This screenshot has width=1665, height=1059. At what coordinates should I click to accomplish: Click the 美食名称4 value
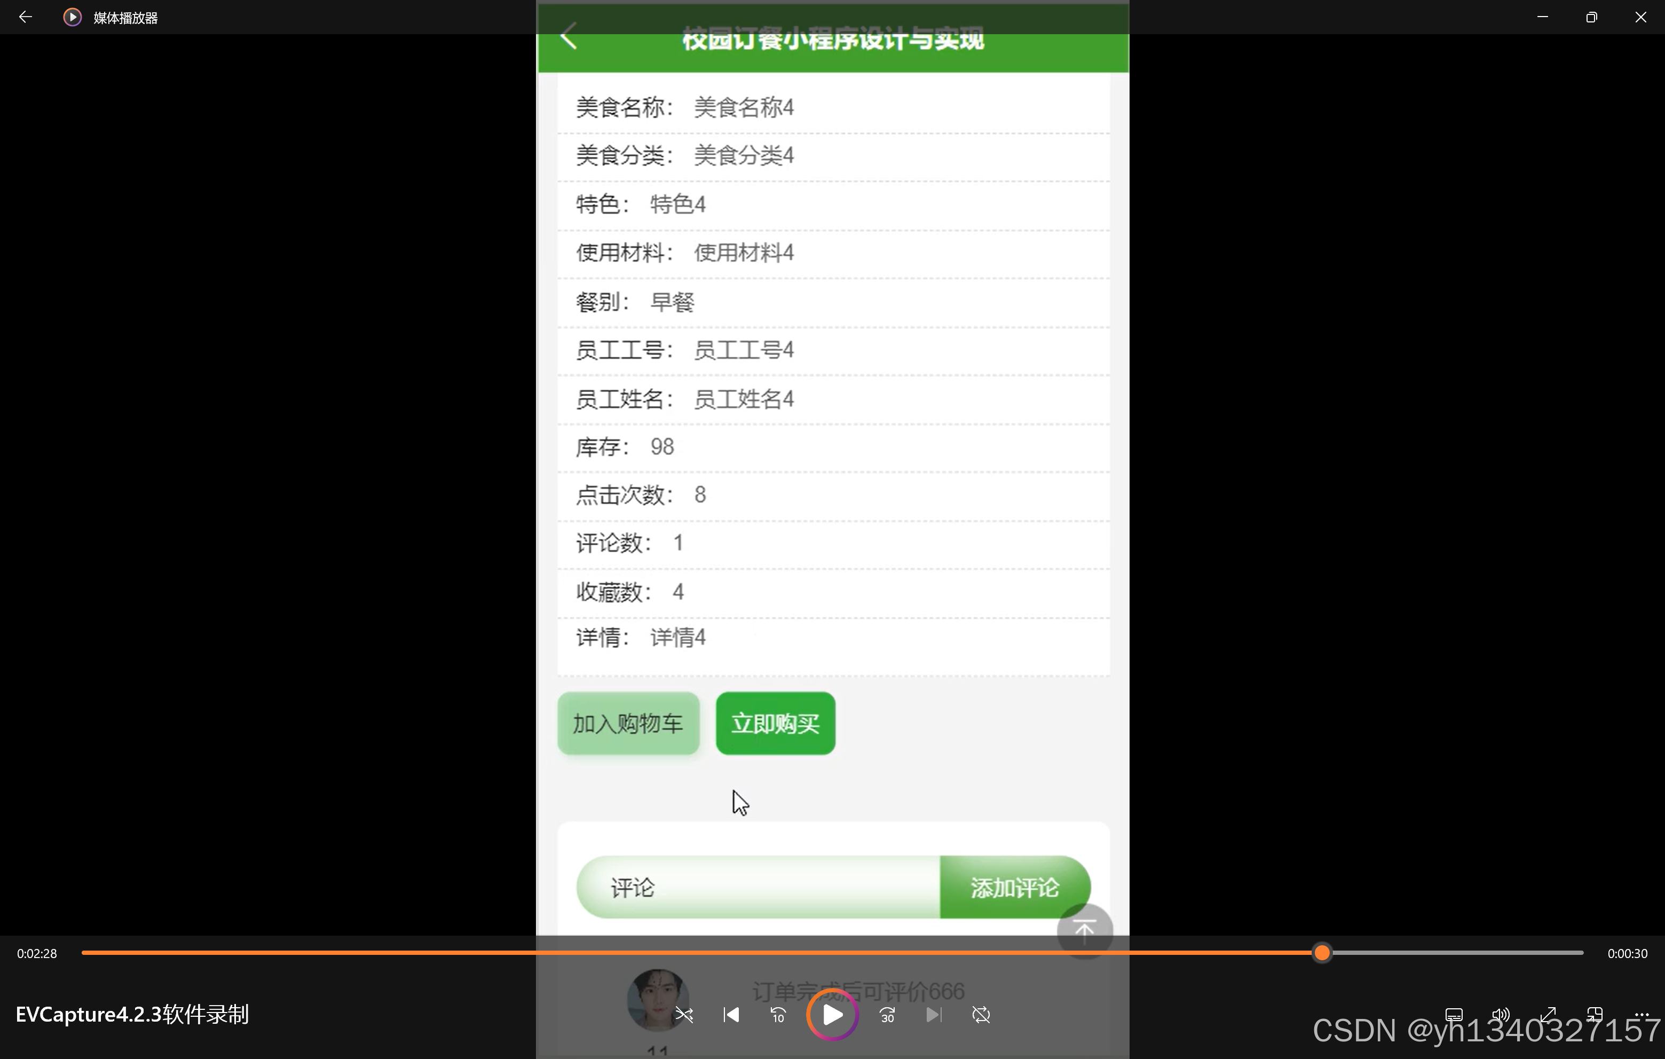[744, 108]
